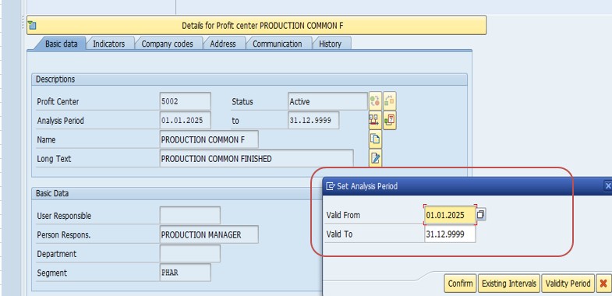
Task: Click the analysis period arrow icon beside the date
Action: (x=375, y=120)
